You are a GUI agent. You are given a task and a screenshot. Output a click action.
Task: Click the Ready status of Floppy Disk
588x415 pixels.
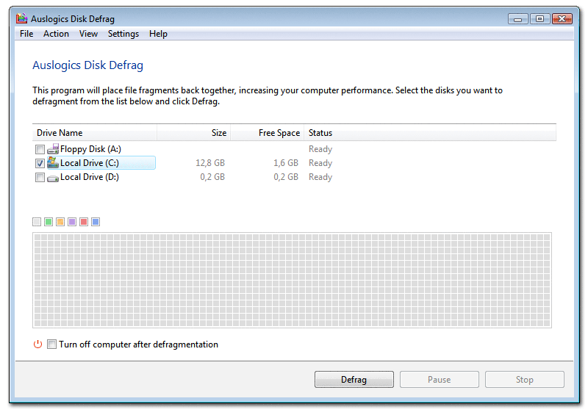[320, 149]
